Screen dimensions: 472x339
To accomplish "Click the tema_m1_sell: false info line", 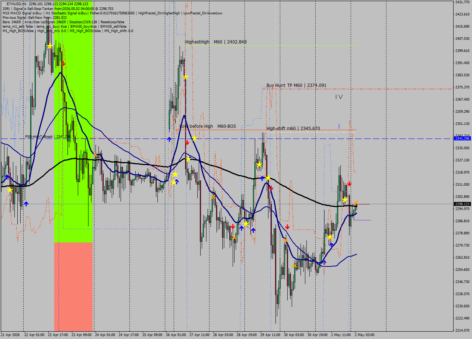I will [64, 27].
